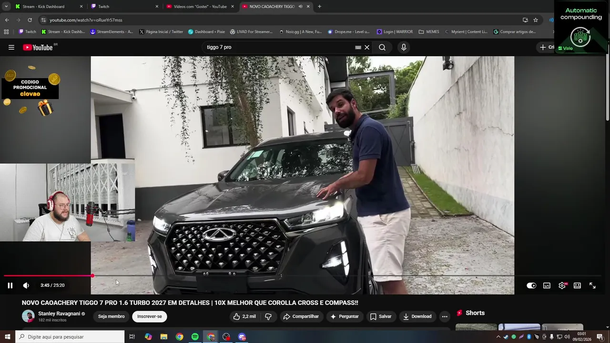Click the YouTube search input field
The height and width of the screenshot is (343, 610).
[279, 47]
